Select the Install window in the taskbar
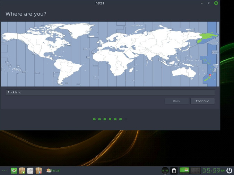 click(x=54, y=171)
